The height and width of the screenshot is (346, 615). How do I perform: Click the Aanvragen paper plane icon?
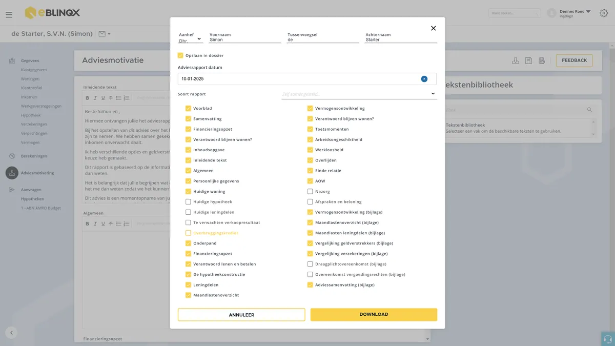(12, 190)
